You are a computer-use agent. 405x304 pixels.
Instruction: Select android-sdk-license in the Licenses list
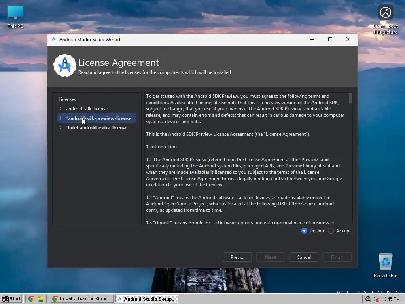pyautogui.click(x=87, y=109)
